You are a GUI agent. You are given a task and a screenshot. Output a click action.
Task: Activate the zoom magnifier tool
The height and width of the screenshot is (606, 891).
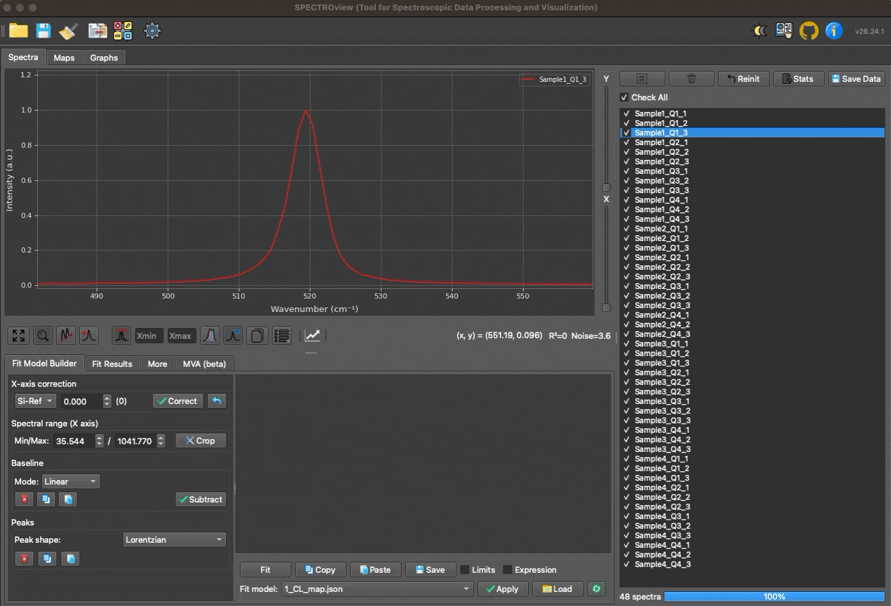click(43, 336)
